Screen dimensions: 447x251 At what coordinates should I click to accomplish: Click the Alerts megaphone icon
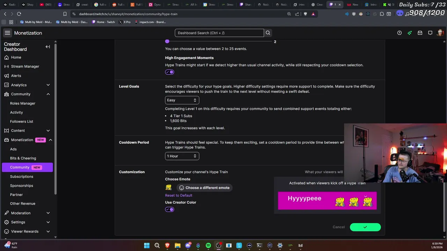tap(6, 76)
